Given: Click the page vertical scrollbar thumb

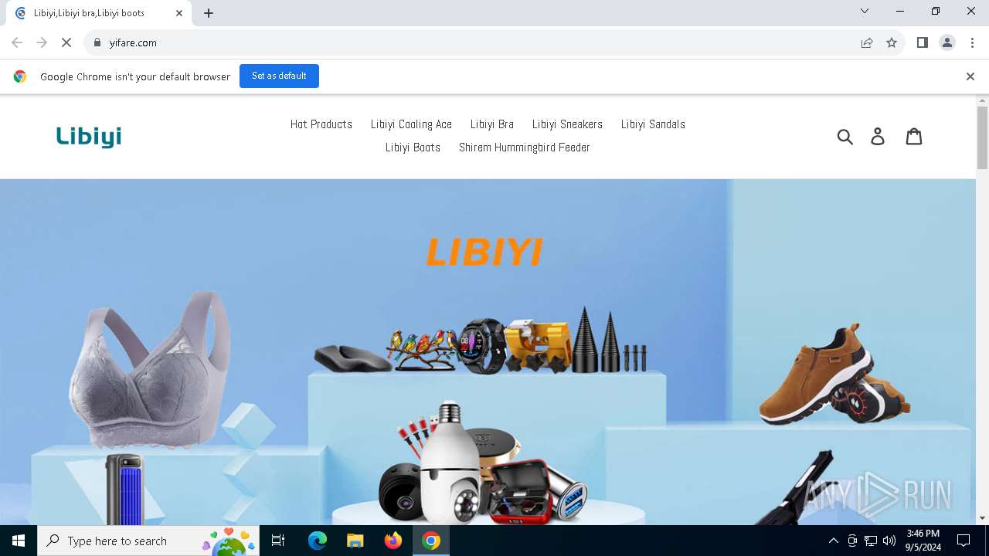Looking at the screenshot, I should [x=982, y=137].
